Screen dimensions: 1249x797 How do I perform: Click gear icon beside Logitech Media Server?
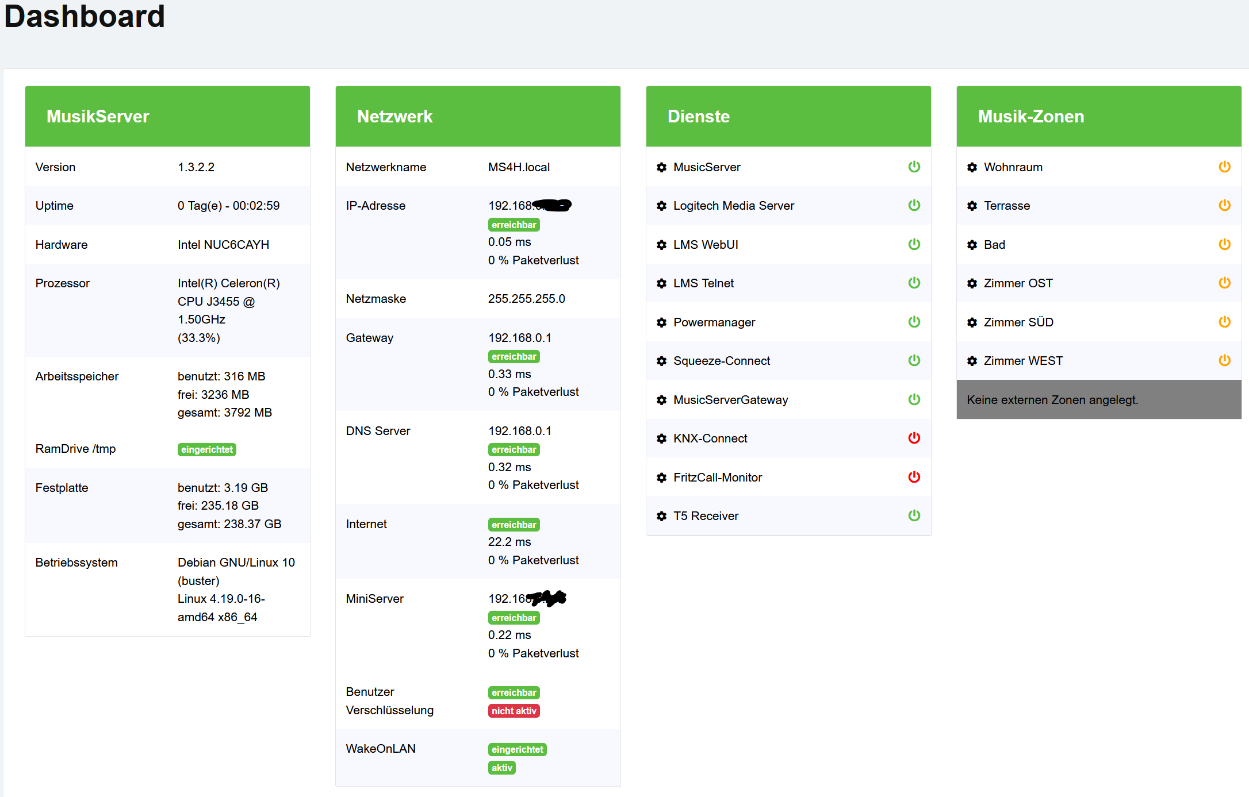coord(661,206)
